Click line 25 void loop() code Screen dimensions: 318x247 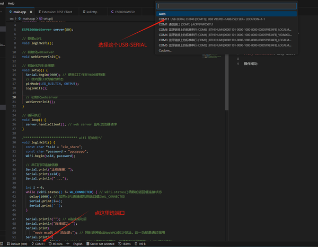[34, 120]
